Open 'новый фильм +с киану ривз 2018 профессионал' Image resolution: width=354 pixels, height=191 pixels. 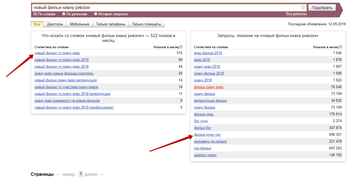pos(74,107)
